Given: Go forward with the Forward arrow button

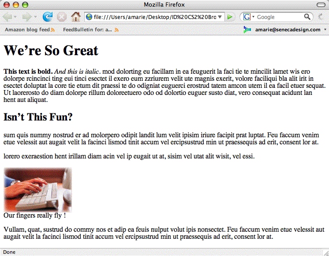Looking at the screenshot, I should (x=27, y=17).
